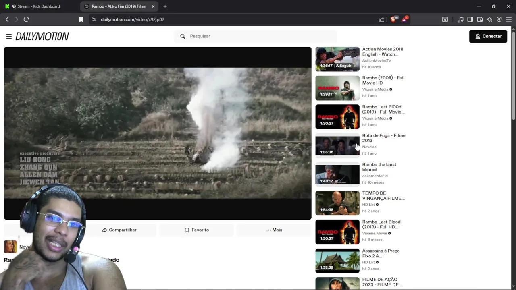Click Vicseria Media under Rambo (2008)
Viewport: 516px width, 290px height.
pos(375,89)
